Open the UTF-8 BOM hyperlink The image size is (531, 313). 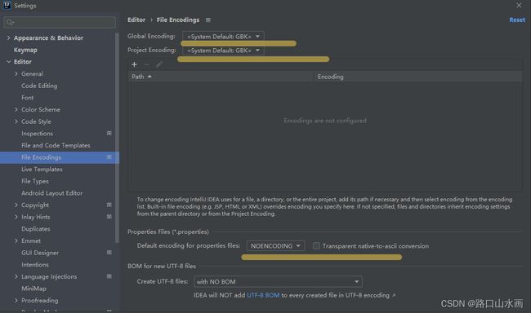coord(263,295)
